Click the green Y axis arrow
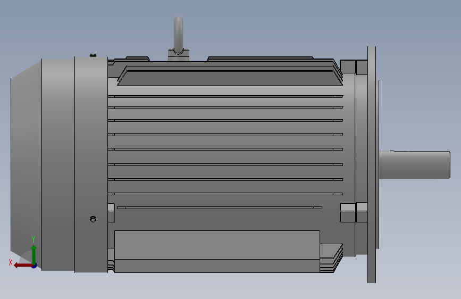461x299 pixels. click(x=34, y=254)
